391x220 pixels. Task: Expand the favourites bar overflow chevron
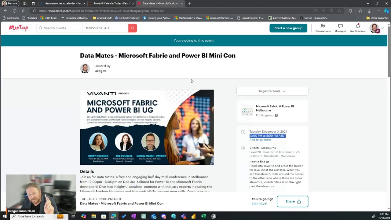[x=359, y=18]
